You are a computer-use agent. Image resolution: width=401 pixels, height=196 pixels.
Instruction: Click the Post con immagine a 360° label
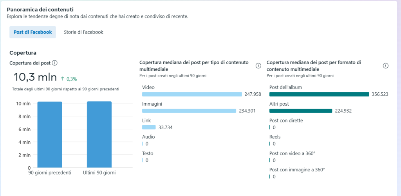tap(297, 170)
